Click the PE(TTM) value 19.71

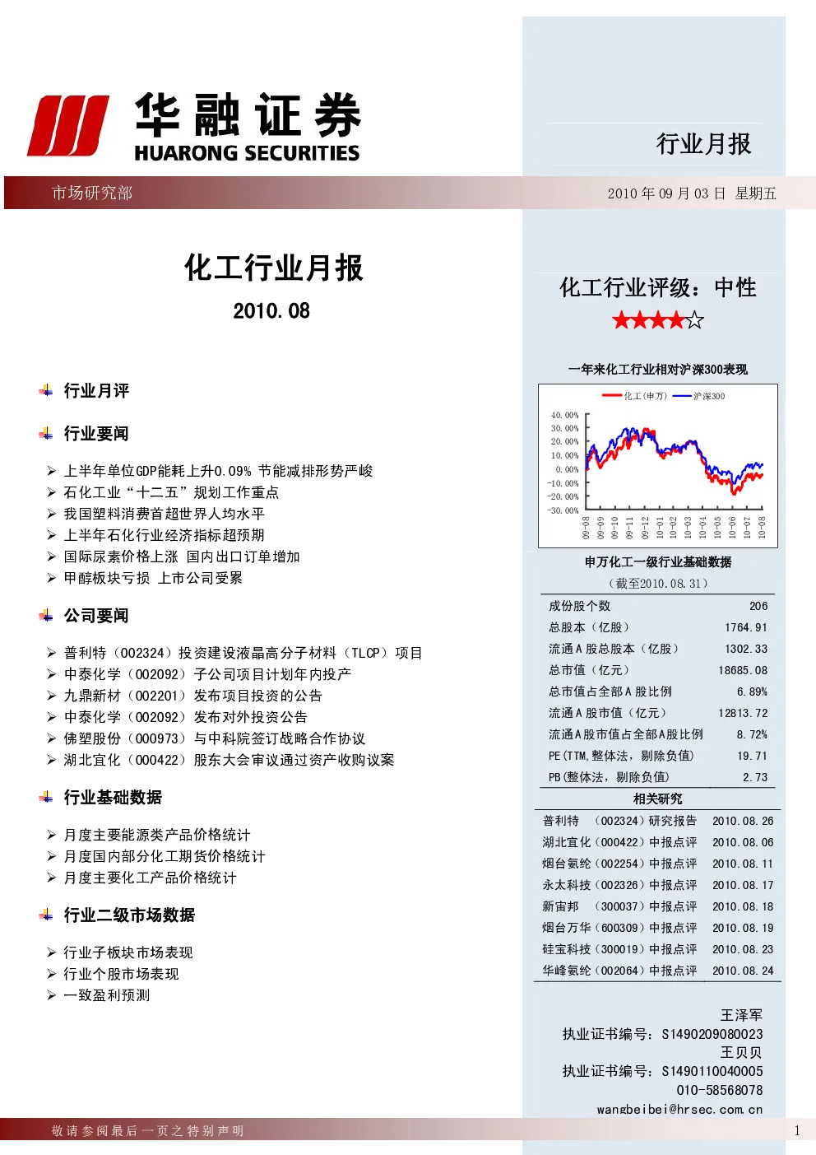click(752, 756)
